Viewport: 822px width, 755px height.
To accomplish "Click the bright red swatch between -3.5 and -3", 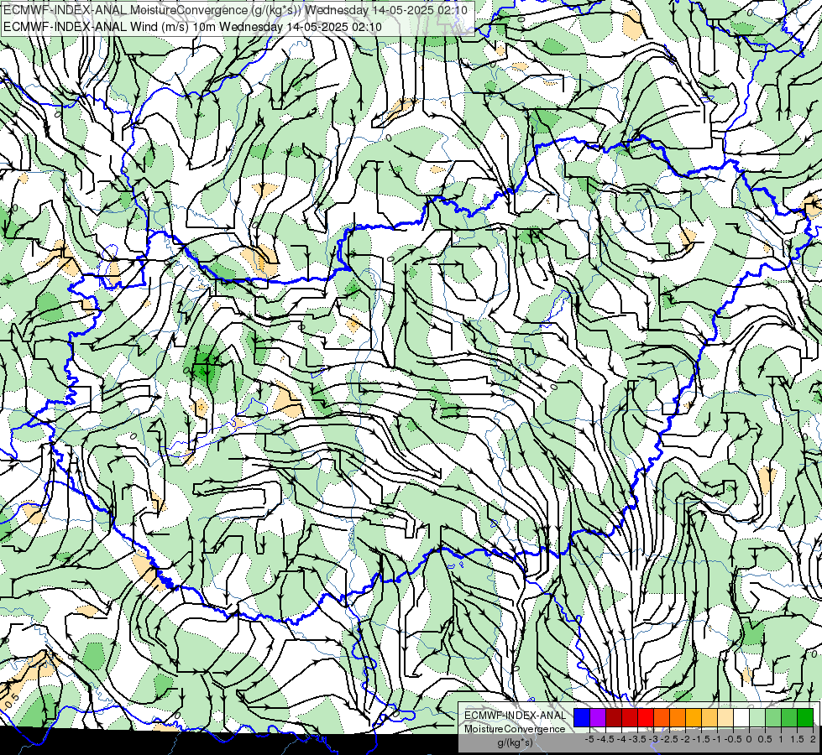I will tap(646, 717).
